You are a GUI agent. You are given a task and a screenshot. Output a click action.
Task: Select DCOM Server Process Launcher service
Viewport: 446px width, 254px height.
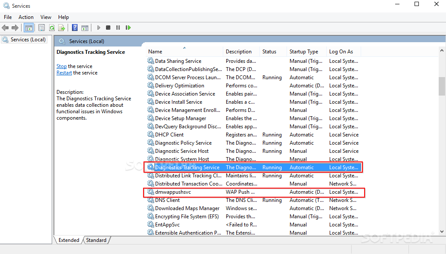(253, 77)
